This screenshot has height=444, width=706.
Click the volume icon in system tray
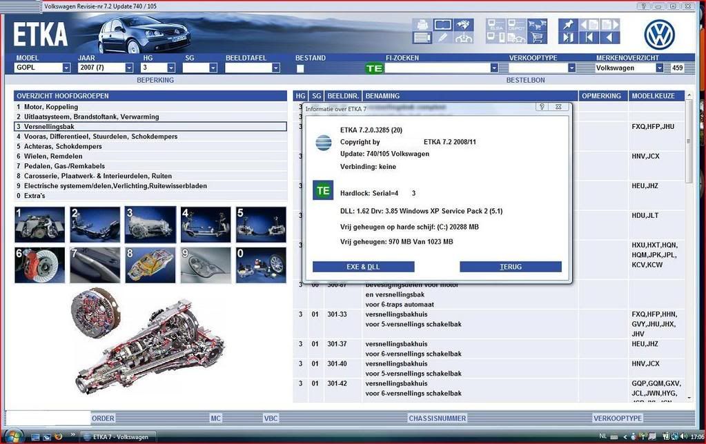click(684, 436)
